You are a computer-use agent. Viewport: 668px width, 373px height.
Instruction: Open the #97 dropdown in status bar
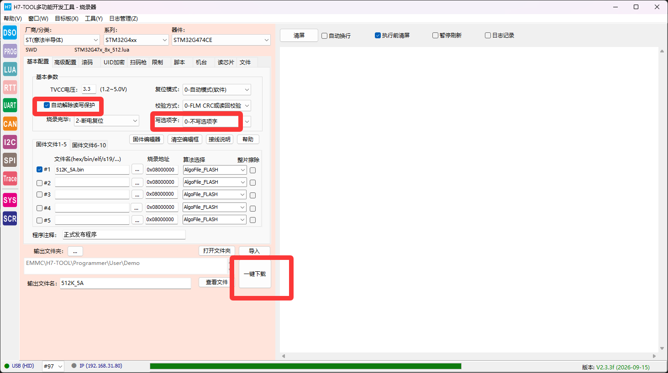53,366
